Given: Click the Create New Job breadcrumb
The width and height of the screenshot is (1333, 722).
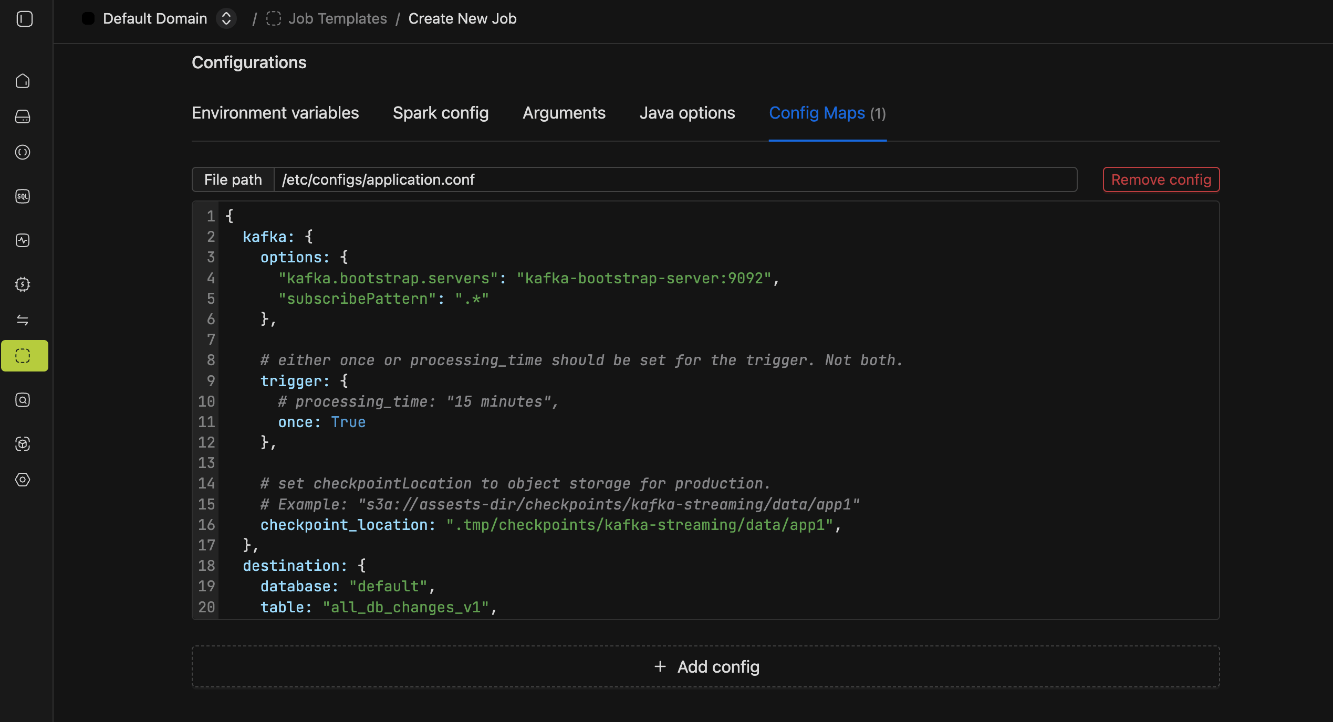Looking at the screenshot, I should (463, 18).
